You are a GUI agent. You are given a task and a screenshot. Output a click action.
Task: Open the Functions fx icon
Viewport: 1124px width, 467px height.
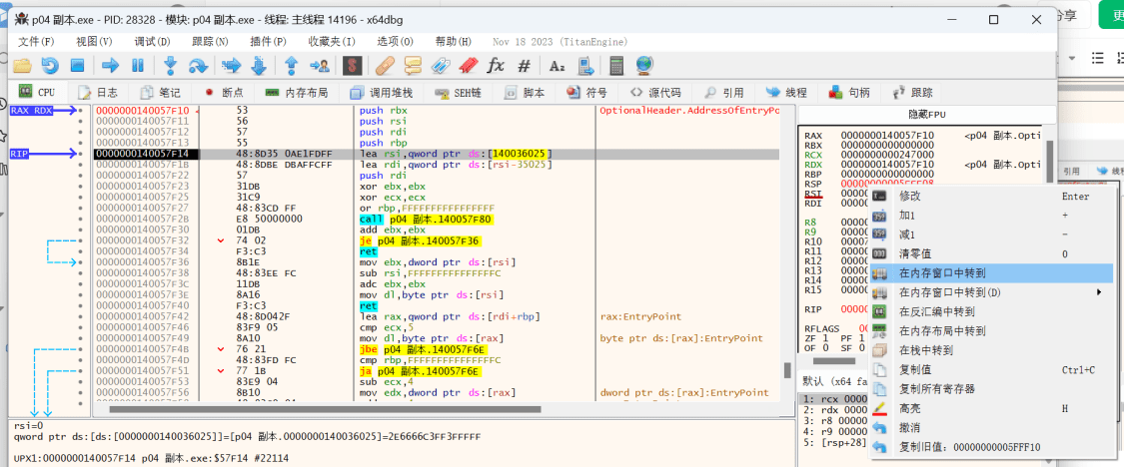pos(496,66)
